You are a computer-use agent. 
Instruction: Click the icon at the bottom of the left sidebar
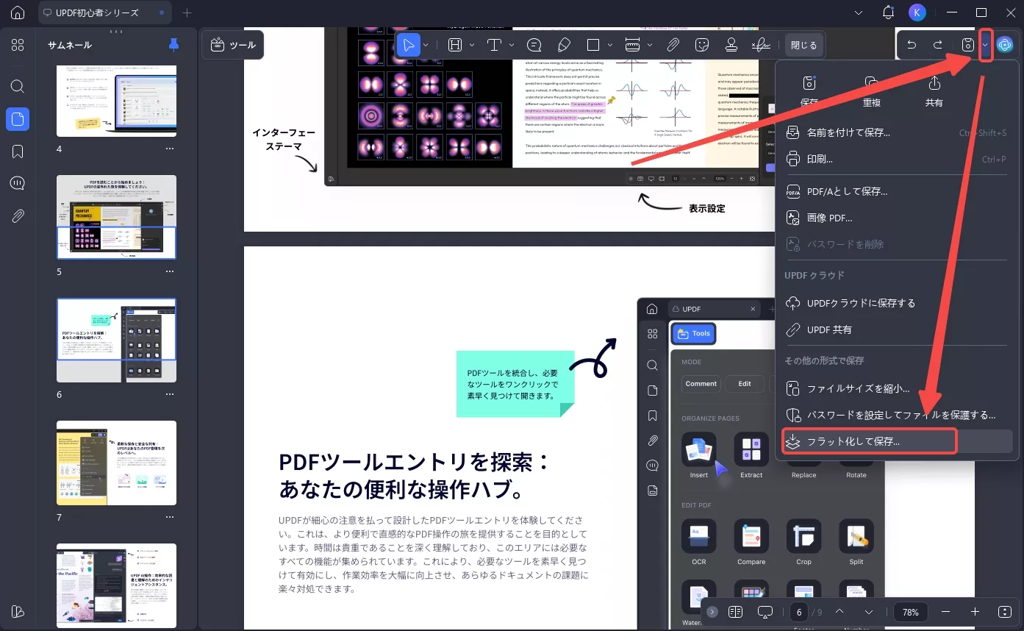click(x=18, y=612)
